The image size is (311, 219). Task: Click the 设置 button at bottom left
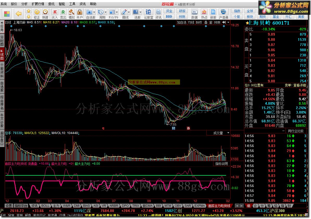[9, 206]
